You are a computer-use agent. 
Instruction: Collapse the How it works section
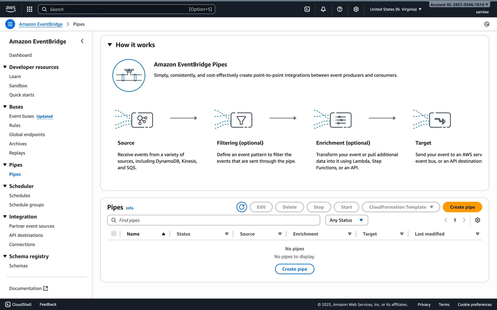click(x=110, y=45)
